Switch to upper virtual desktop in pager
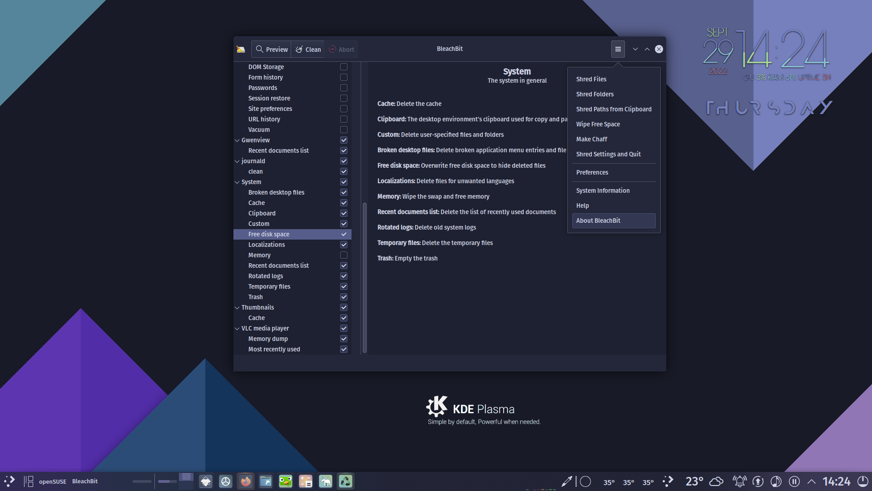The image size is (872, 491). (186, 476)
